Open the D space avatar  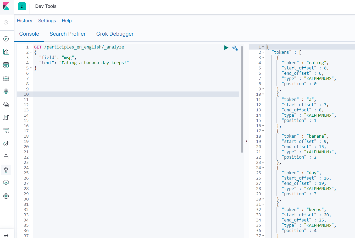pyautogui.click(x=22, y=6)
